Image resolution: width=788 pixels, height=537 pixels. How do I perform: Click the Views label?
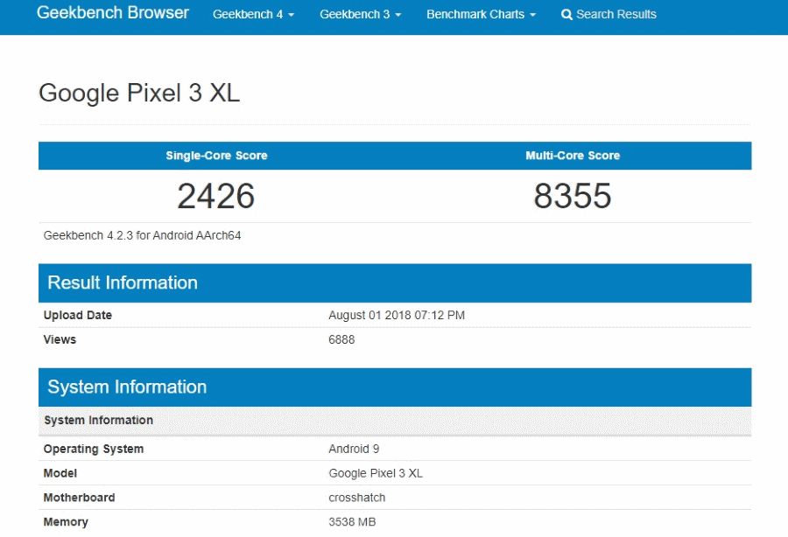[x=60, y=339]
